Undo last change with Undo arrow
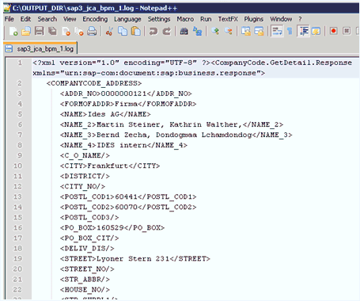 click(x=153, y=32)
